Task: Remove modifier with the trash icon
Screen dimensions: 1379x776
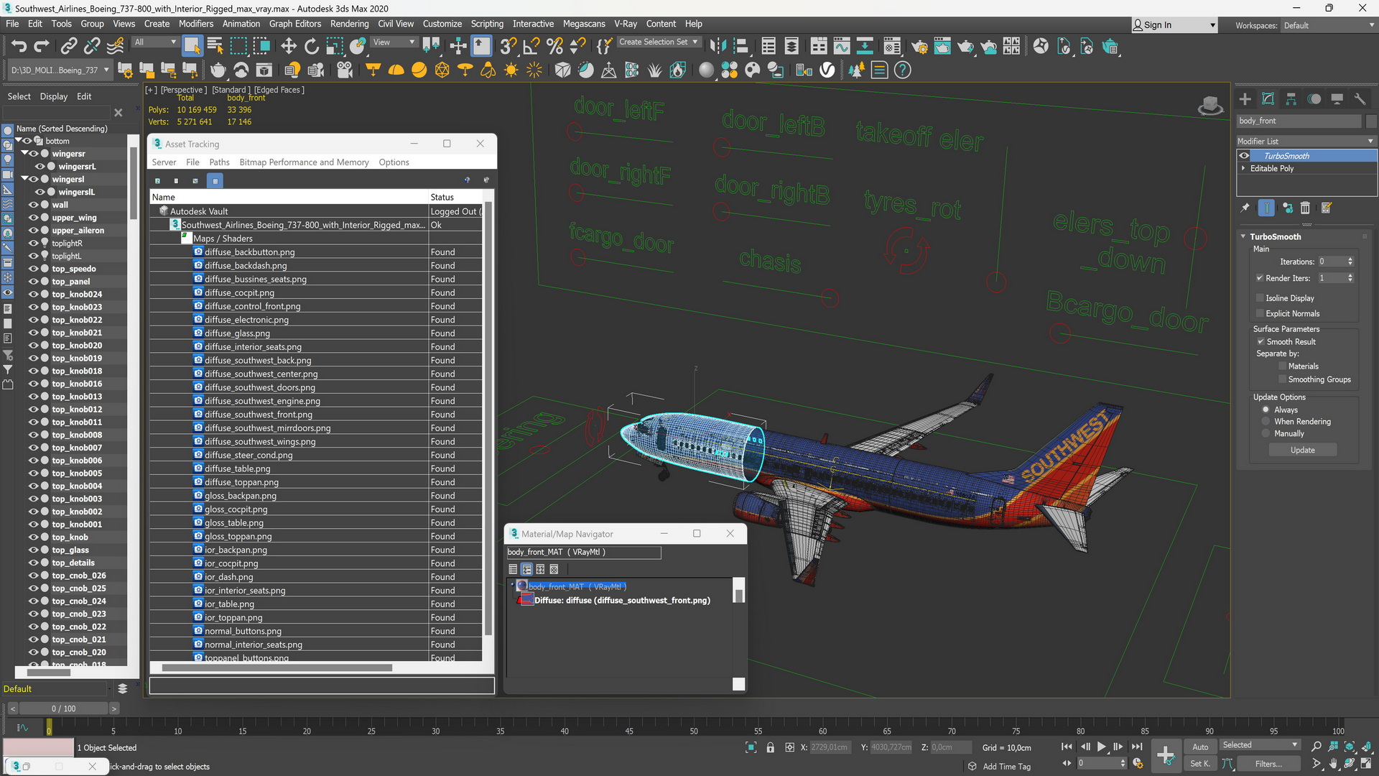Action: click(1305, 208)
